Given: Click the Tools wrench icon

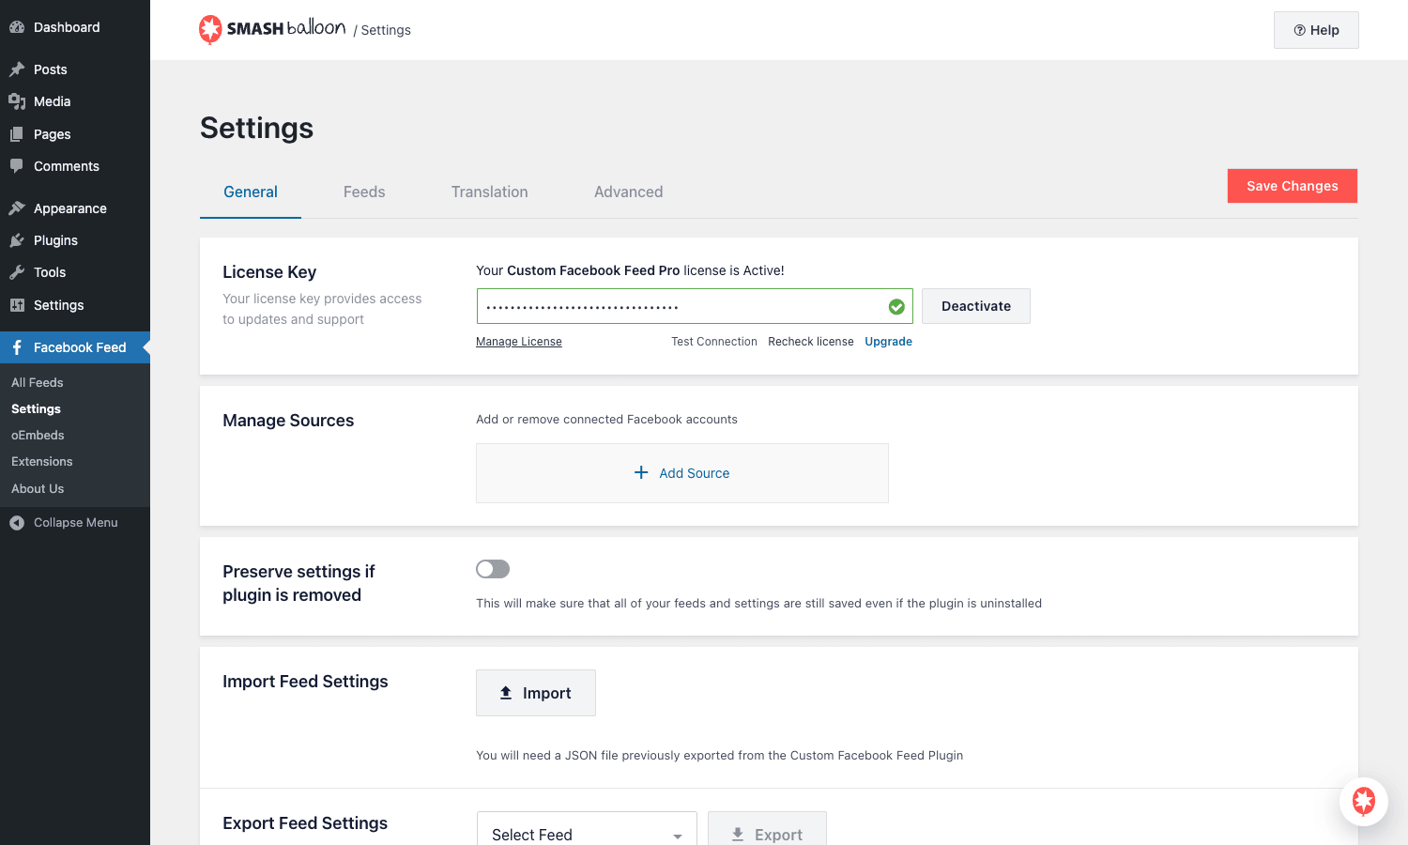Looking at the screenshot, I should (x=17, y=272).
